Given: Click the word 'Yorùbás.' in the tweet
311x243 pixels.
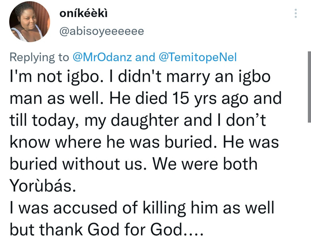Looking at the screenshot, I should (x=43, y=186).
